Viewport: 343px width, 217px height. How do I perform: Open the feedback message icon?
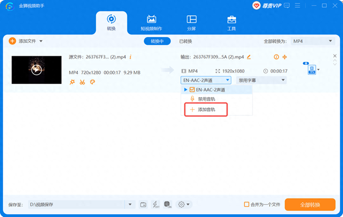(x=287, y=6)
